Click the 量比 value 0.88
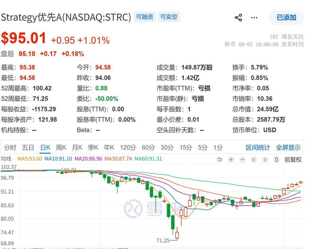This screenshot has height=249, width=317. [101, 88]
